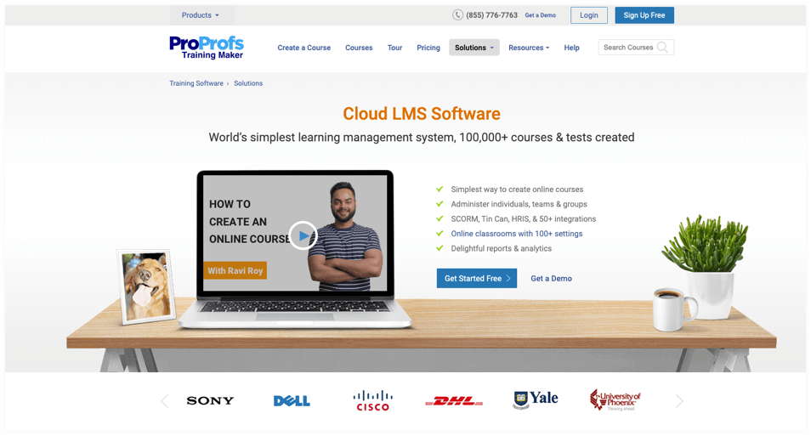Screen dimensions: 811x436
Task: Go to Create a Course page
Action: point(303,48)
